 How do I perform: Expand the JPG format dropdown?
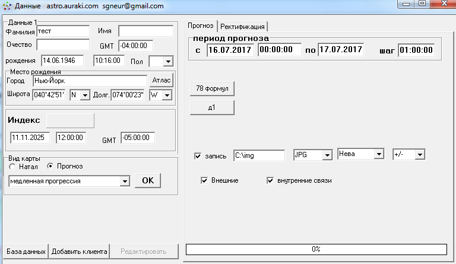[x=326, y=155]
